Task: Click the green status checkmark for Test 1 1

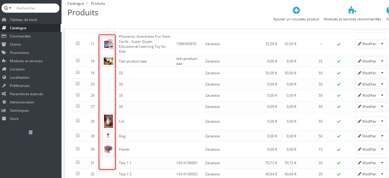Action: (x=339, y=163)
